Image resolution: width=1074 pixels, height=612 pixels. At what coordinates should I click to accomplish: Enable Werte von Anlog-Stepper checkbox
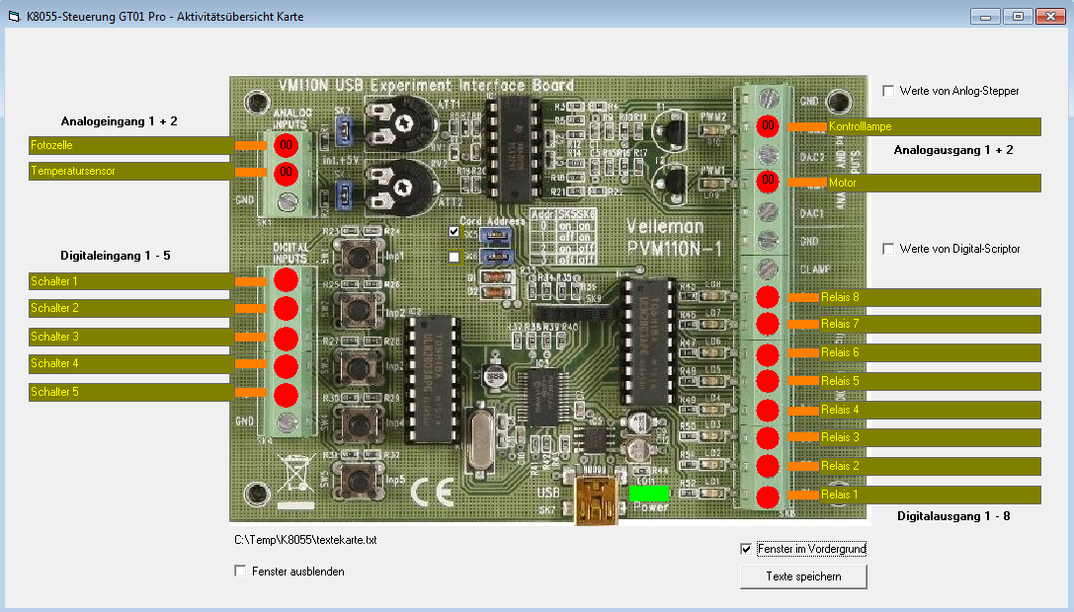pos(888,91)
